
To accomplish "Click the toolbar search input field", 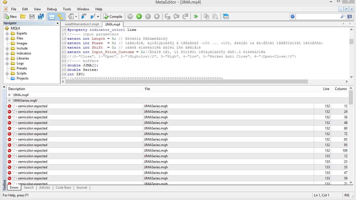I will point(318,17).
